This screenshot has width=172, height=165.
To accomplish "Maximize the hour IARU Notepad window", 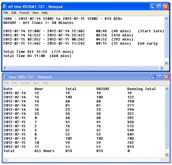I will coord(160,77).
